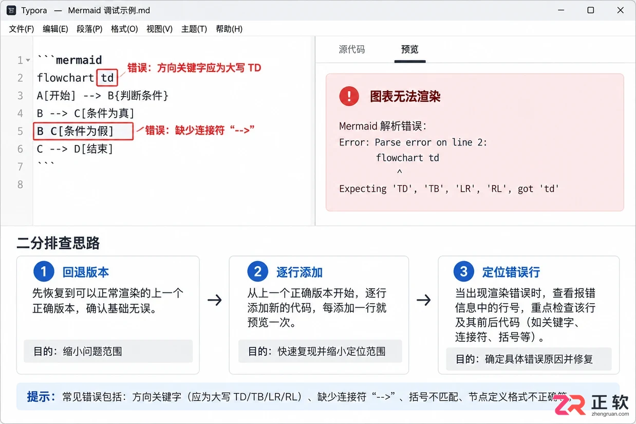
Task: Open the 编辑(E) menu
Action: point(55,29)
